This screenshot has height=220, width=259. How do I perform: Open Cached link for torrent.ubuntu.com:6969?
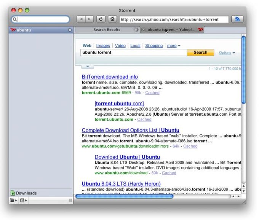(x=152, y=93)
